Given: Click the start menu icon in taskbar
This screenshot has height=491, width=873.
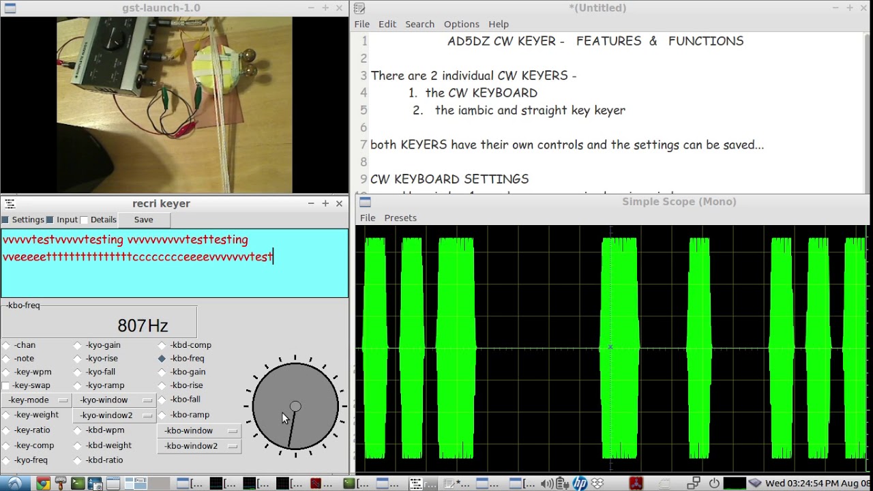Looking at the screenshot, I should coord(15,483).
